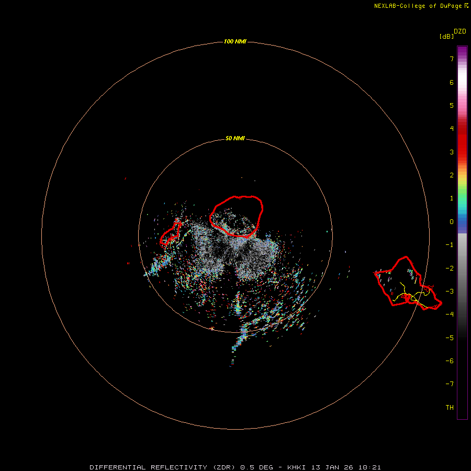Screen dimensions: 471x471
Task: Click the TH label on the color scale
Action: [450, 408]
